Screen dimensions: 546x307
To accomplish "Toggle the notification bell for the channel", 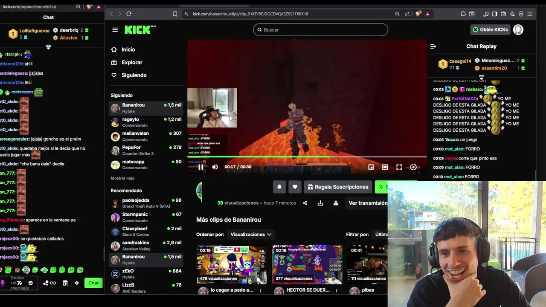I will (x=279, y=187).
